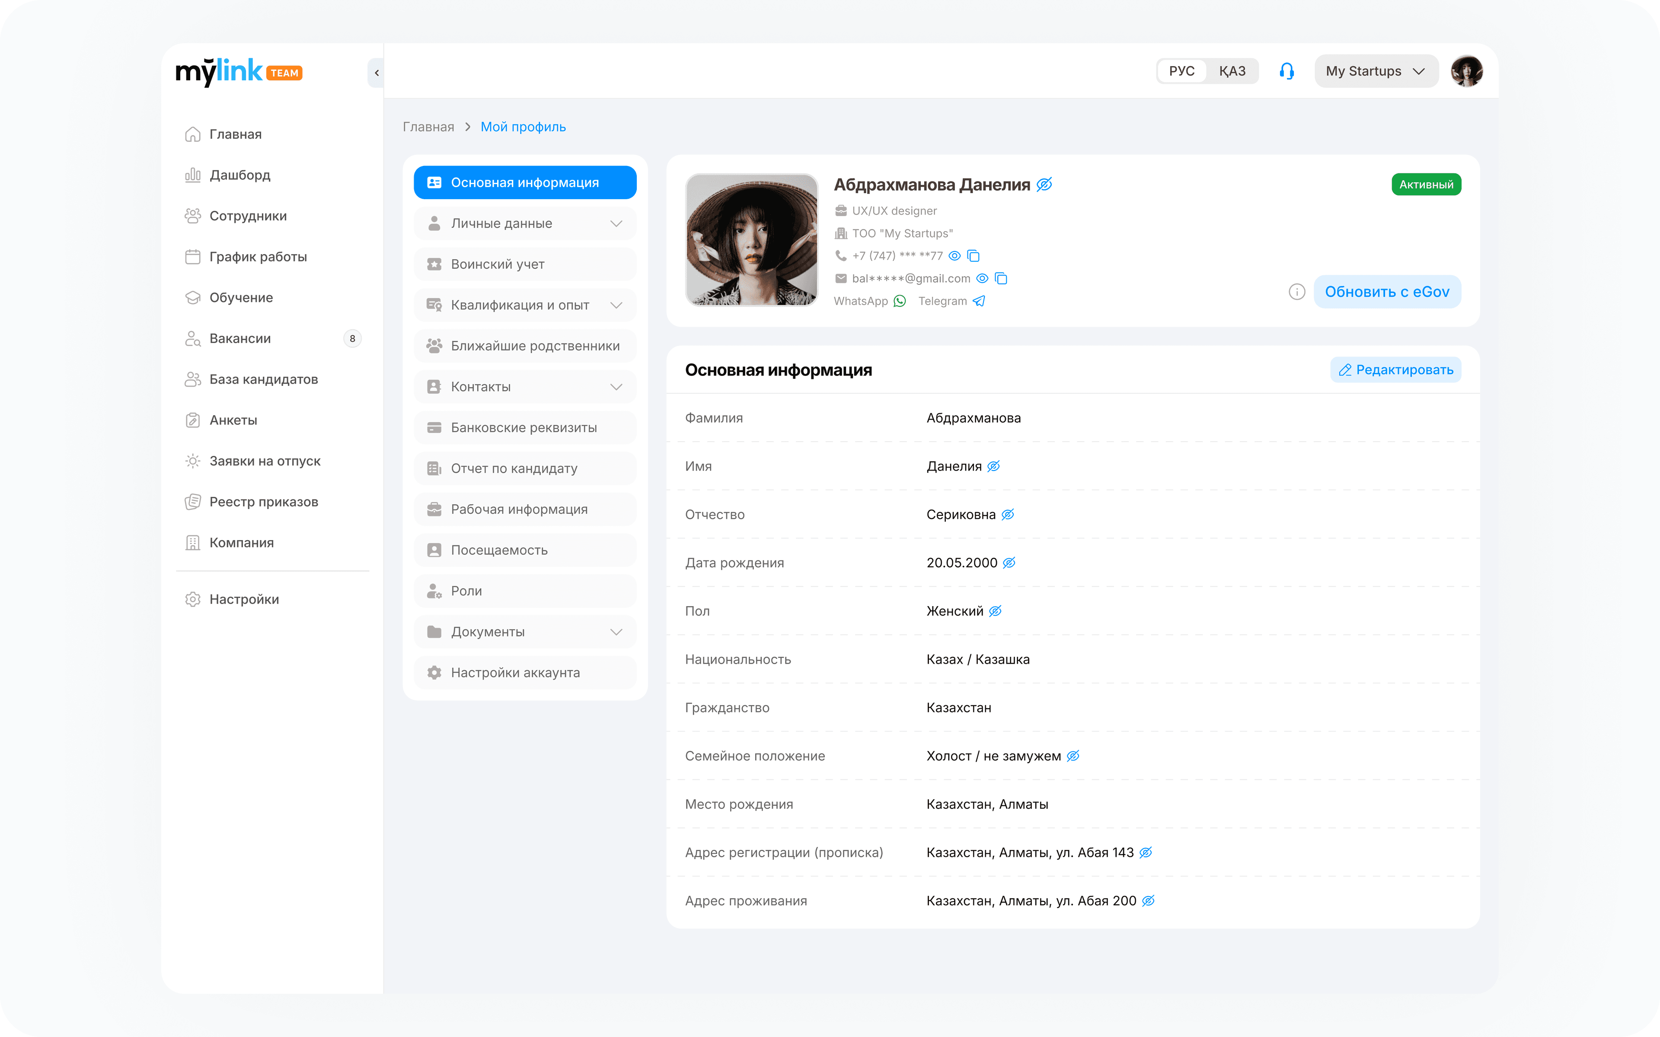Open the WhatsApp icon link
The image size is (1660, 1037).
click(x=900, y=301)
